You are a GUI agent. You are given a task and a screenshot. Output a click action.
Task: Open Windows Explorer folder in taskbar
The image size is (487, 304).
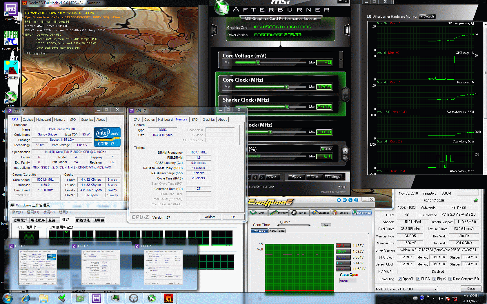tap(44, 298)
